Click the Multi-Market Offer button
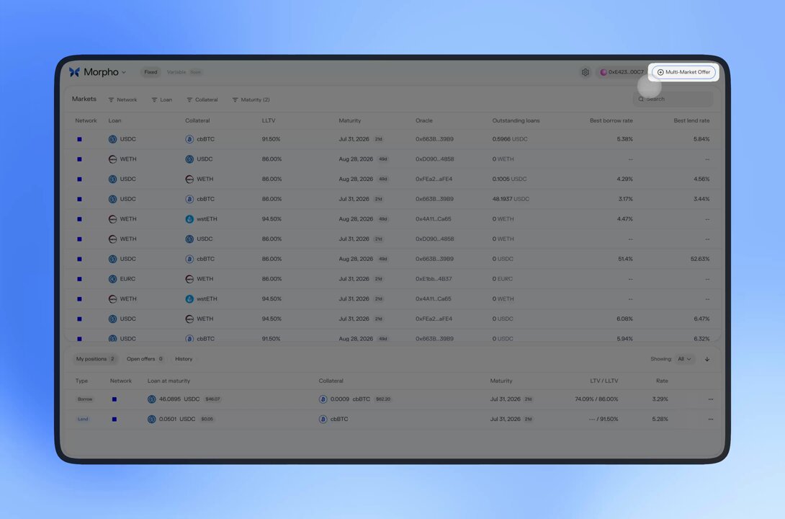The height and width of the screenshot is (519, 785). (683, 72)
